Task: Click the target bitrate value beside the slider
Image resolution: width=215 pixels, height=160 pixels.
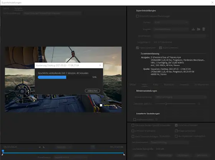Action: (199, 104)
